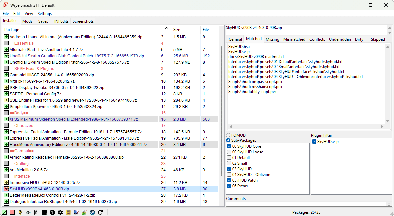Click status icon of ConsoleUtilSSE package

coord(7,75)
